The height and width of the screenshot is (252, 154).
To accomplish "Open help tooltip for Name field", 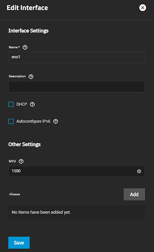I will click(x=25, y=47).
